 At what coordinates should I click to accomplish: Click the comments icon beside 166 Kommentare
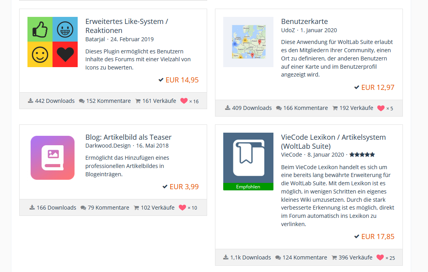[279, 108]
